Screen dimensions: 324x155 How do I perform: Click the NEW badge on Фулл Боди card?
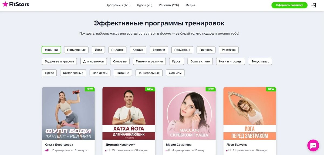point(90,89)
